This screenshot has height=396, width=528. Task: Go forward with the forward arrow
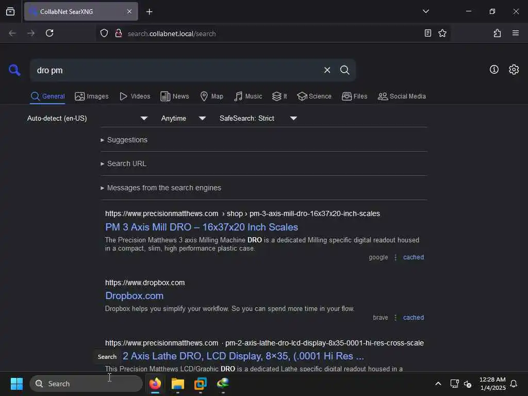pos(31,33)
